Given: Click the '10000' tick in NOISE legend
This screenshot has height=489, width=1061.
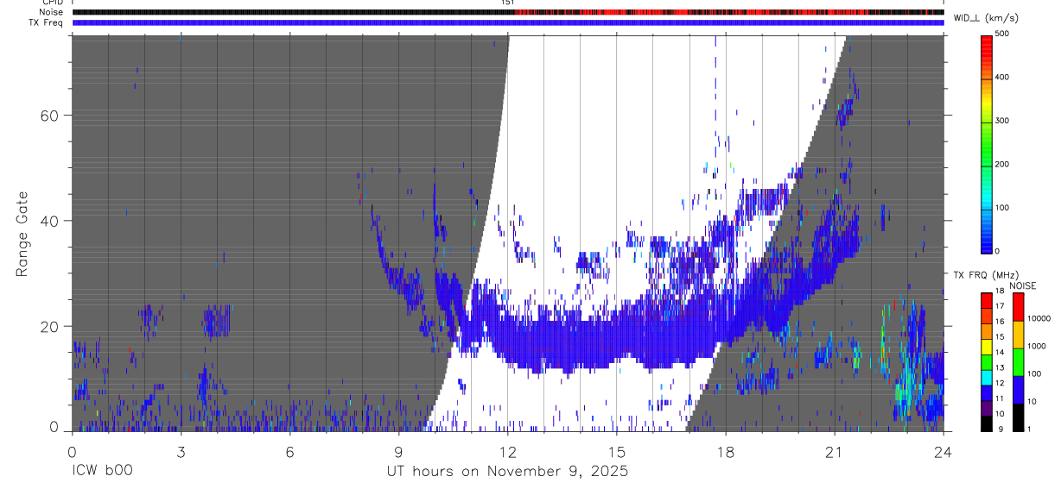Looking at the screenshot, I should pos(1038,318).
